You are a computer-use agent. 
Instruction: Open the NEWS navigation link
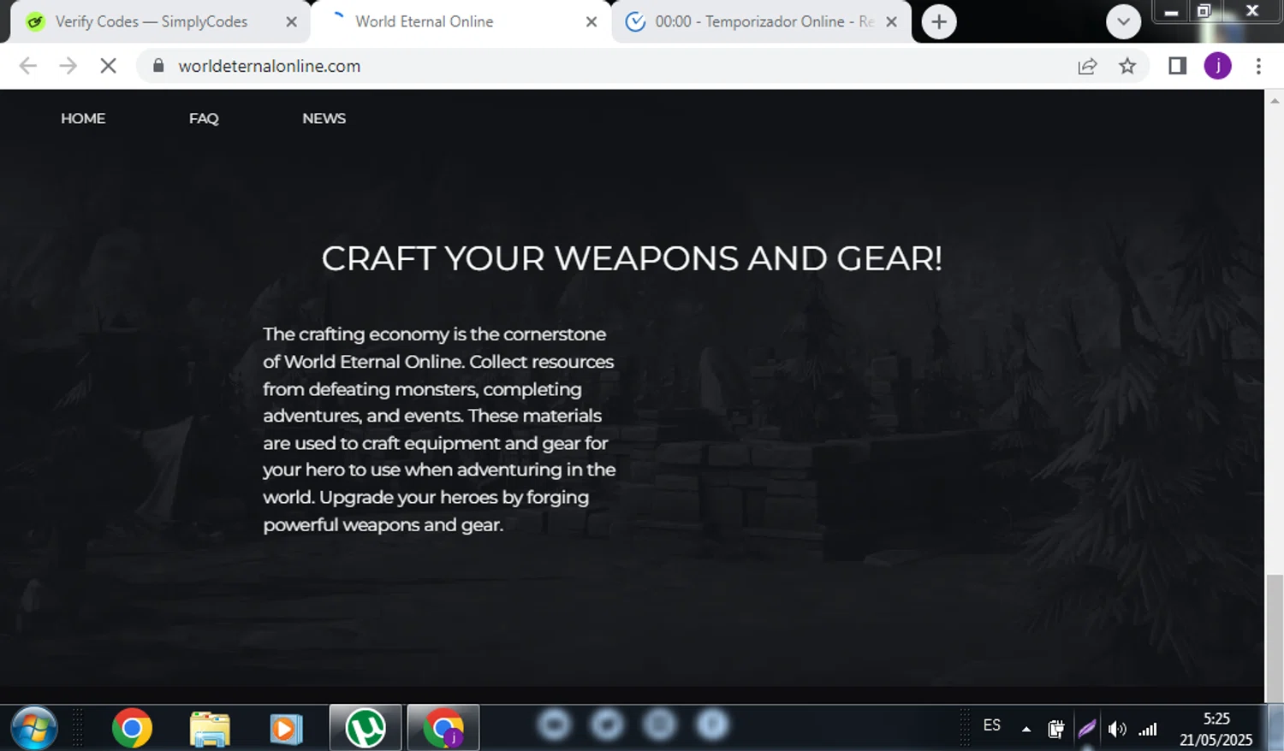click(324, 118)
